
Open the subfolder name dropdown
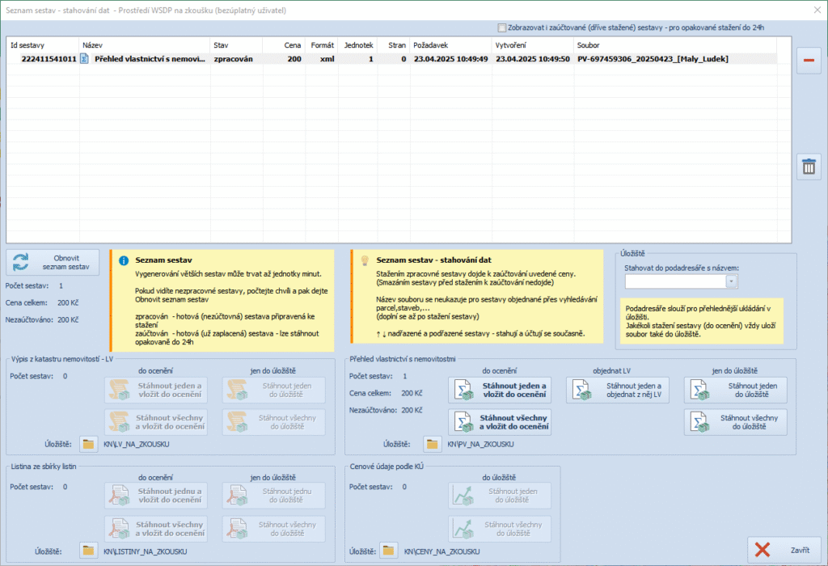pos(731,281)
